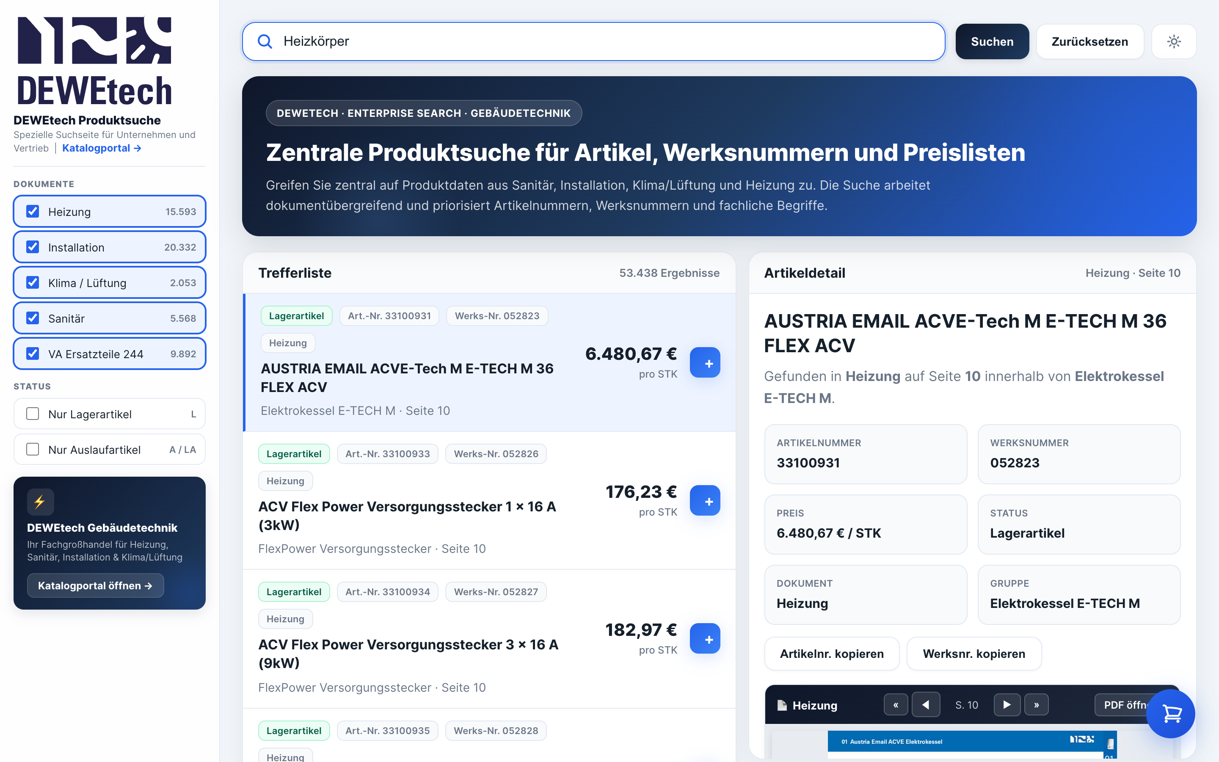Go to previous PDF page

[926, 704]
